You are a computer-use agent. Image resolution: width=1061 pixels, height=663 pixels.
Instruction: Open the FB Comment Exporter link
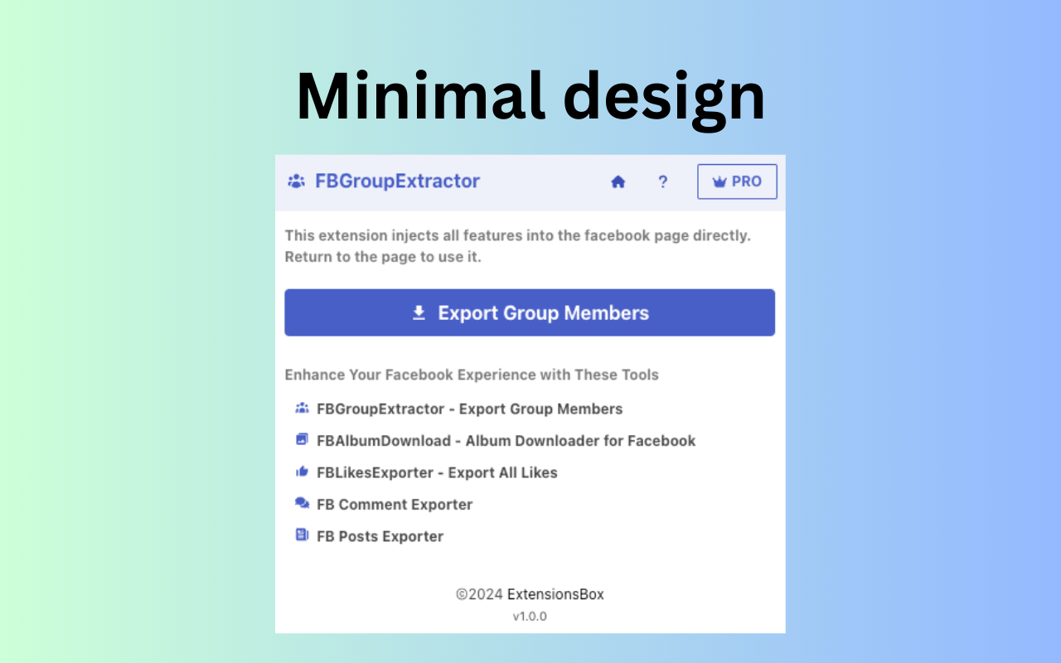(x=393, y=504)
